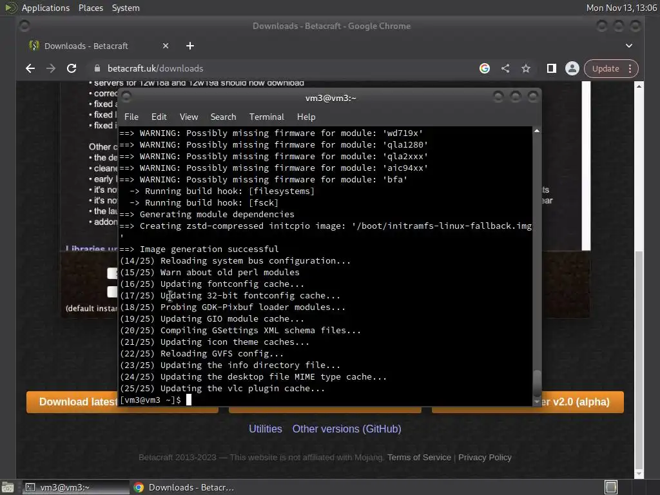Click Chrome forward navigation arrow
The height and width of the screenshot is (495, 660).
50,68
